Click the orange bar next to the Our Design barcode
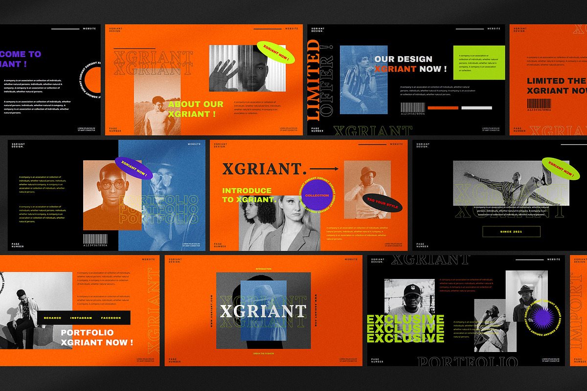 click(443, 108)
